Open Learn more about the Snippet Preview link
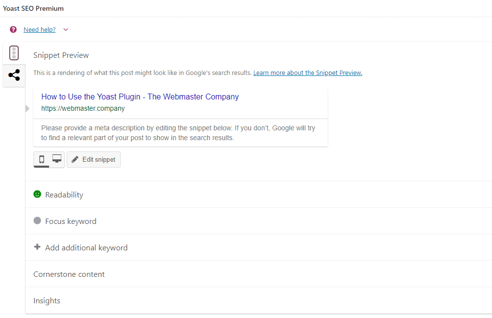The width and height of the screenshot is (492, 318). click(x=308, y=73)
